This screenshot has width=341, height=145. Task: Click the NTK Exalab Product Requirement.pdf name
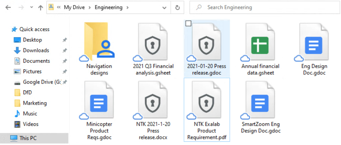pyautogui.click(x=207, y=131)
